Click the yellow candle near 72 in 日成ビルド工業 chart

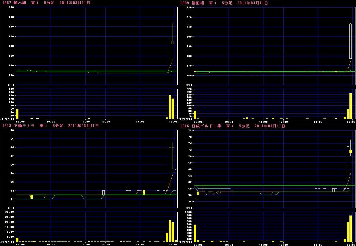tap(350, 151)
